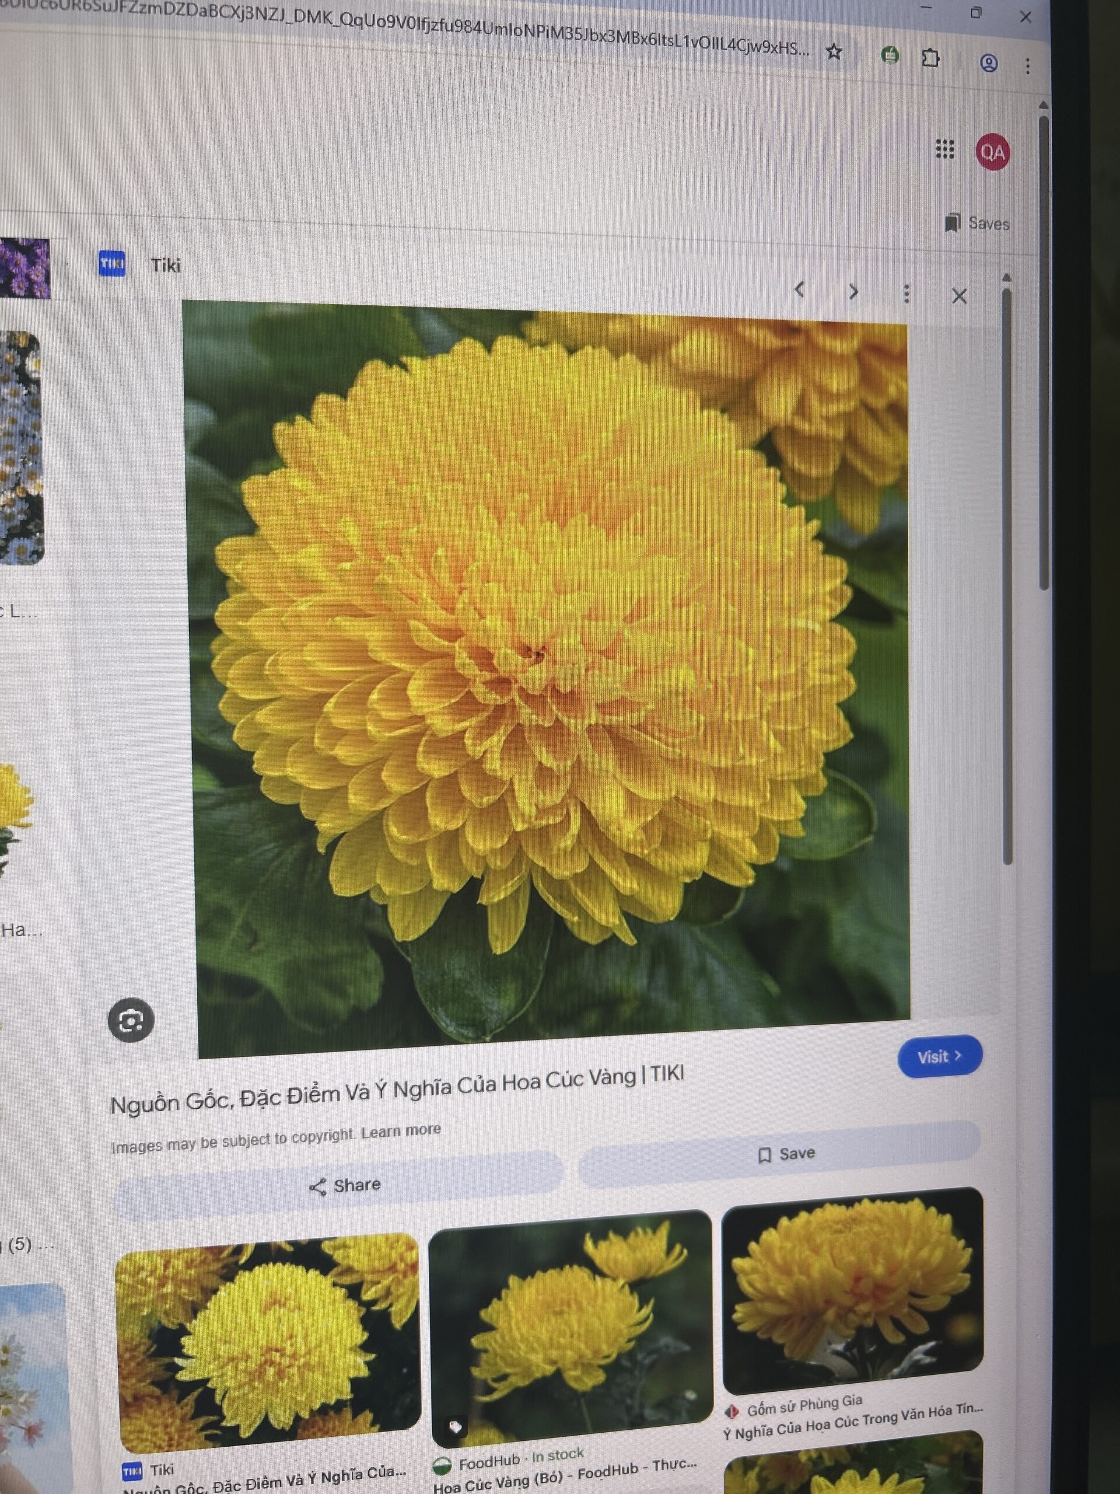Search this image with Google Lens
This screenshot has height=1494, width=1120.
(x=131, y=1020)
